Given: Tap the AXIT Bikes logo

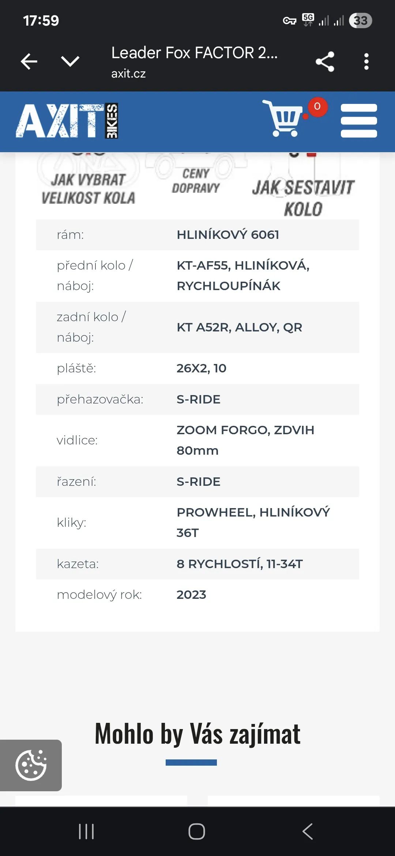Looking at the screenshot, I should coord(67,121).
